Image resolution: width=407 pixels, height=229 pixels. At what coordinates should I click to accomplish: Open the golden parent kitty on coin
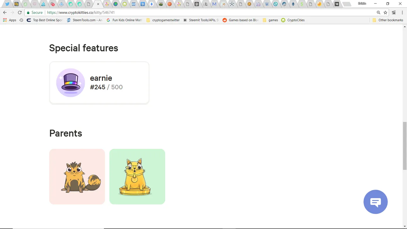tap(137, 177)
